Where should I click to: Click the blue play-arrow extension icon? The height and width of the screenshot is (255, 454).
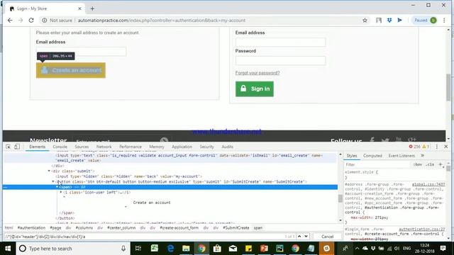pyautogui.click(x=400, y=21)
